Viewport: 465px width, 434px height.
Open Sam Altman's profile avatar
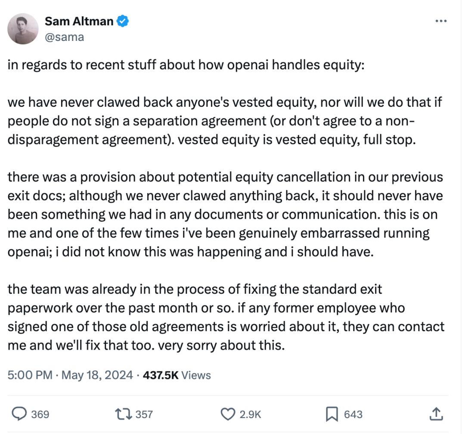[23, 29]
